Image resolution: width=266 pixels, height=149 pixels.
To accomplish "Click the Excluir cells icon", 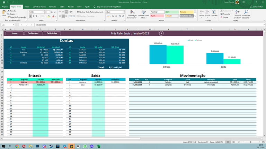I will (207, 12).
